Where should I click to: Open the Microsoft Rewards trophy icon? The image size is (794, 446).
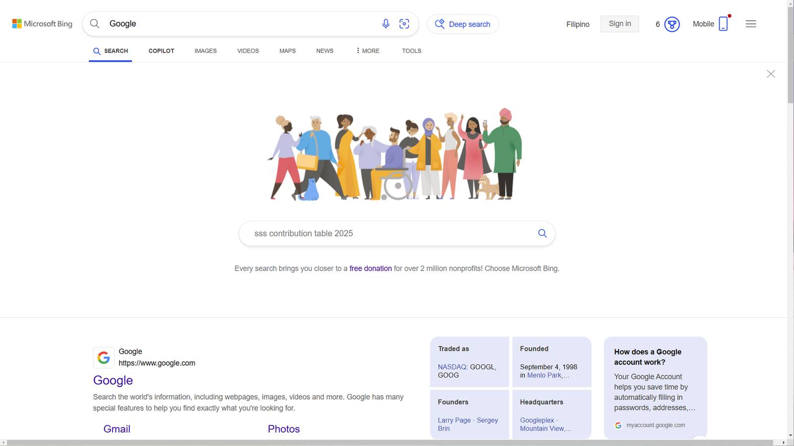[x=672, y=24]
